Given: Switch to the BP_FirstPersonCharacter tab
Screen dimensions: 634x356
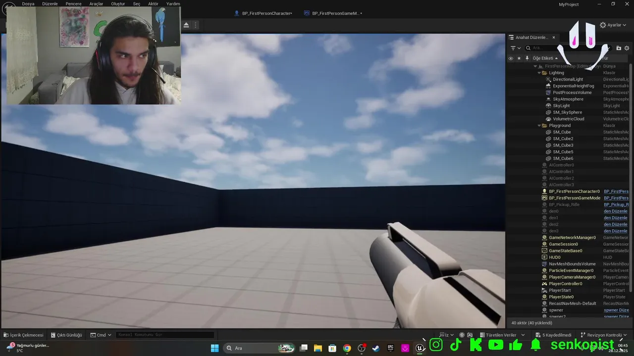Looking at the screenshot, I should (264, 13).
